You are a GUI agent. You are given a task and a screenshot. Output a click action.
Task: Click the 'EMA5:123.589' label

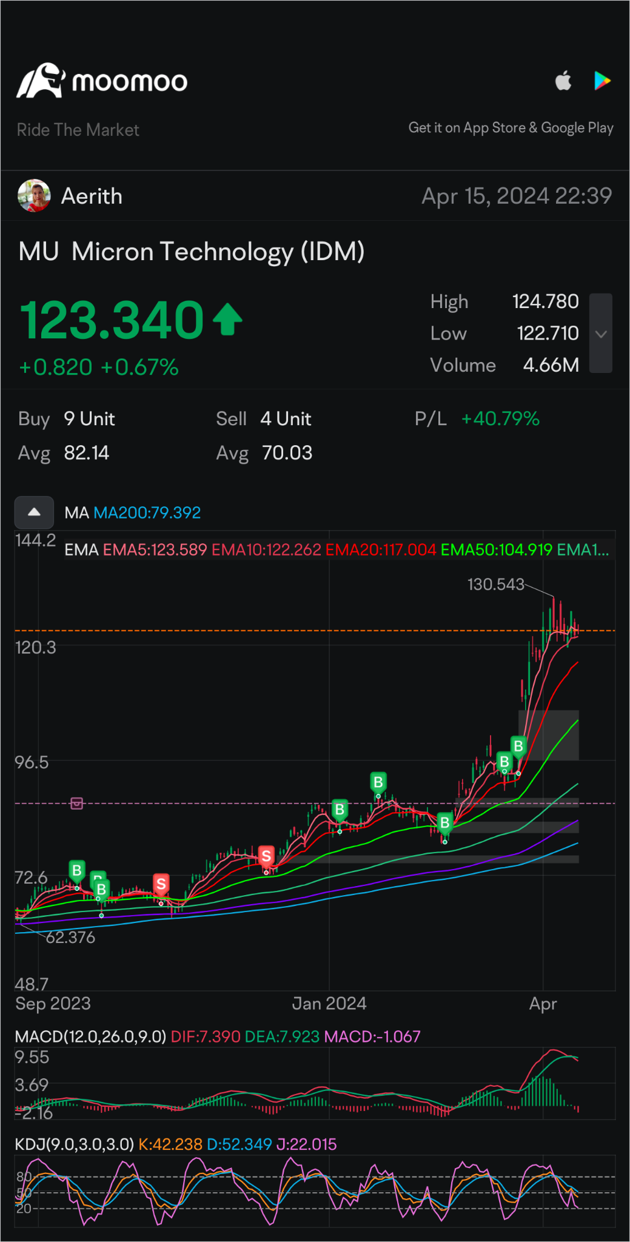pyautogui.click(x=155, y=549)
